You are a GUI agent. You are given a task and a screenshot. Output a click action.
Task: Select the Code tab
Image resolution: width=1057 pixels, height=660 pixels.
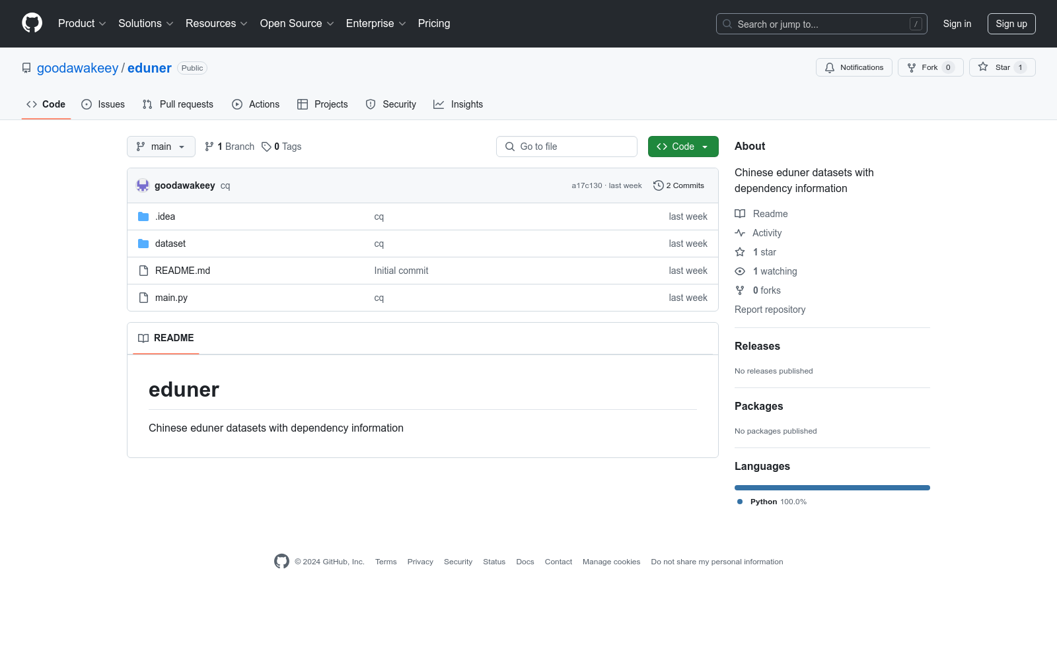click(x=46, y=104)
